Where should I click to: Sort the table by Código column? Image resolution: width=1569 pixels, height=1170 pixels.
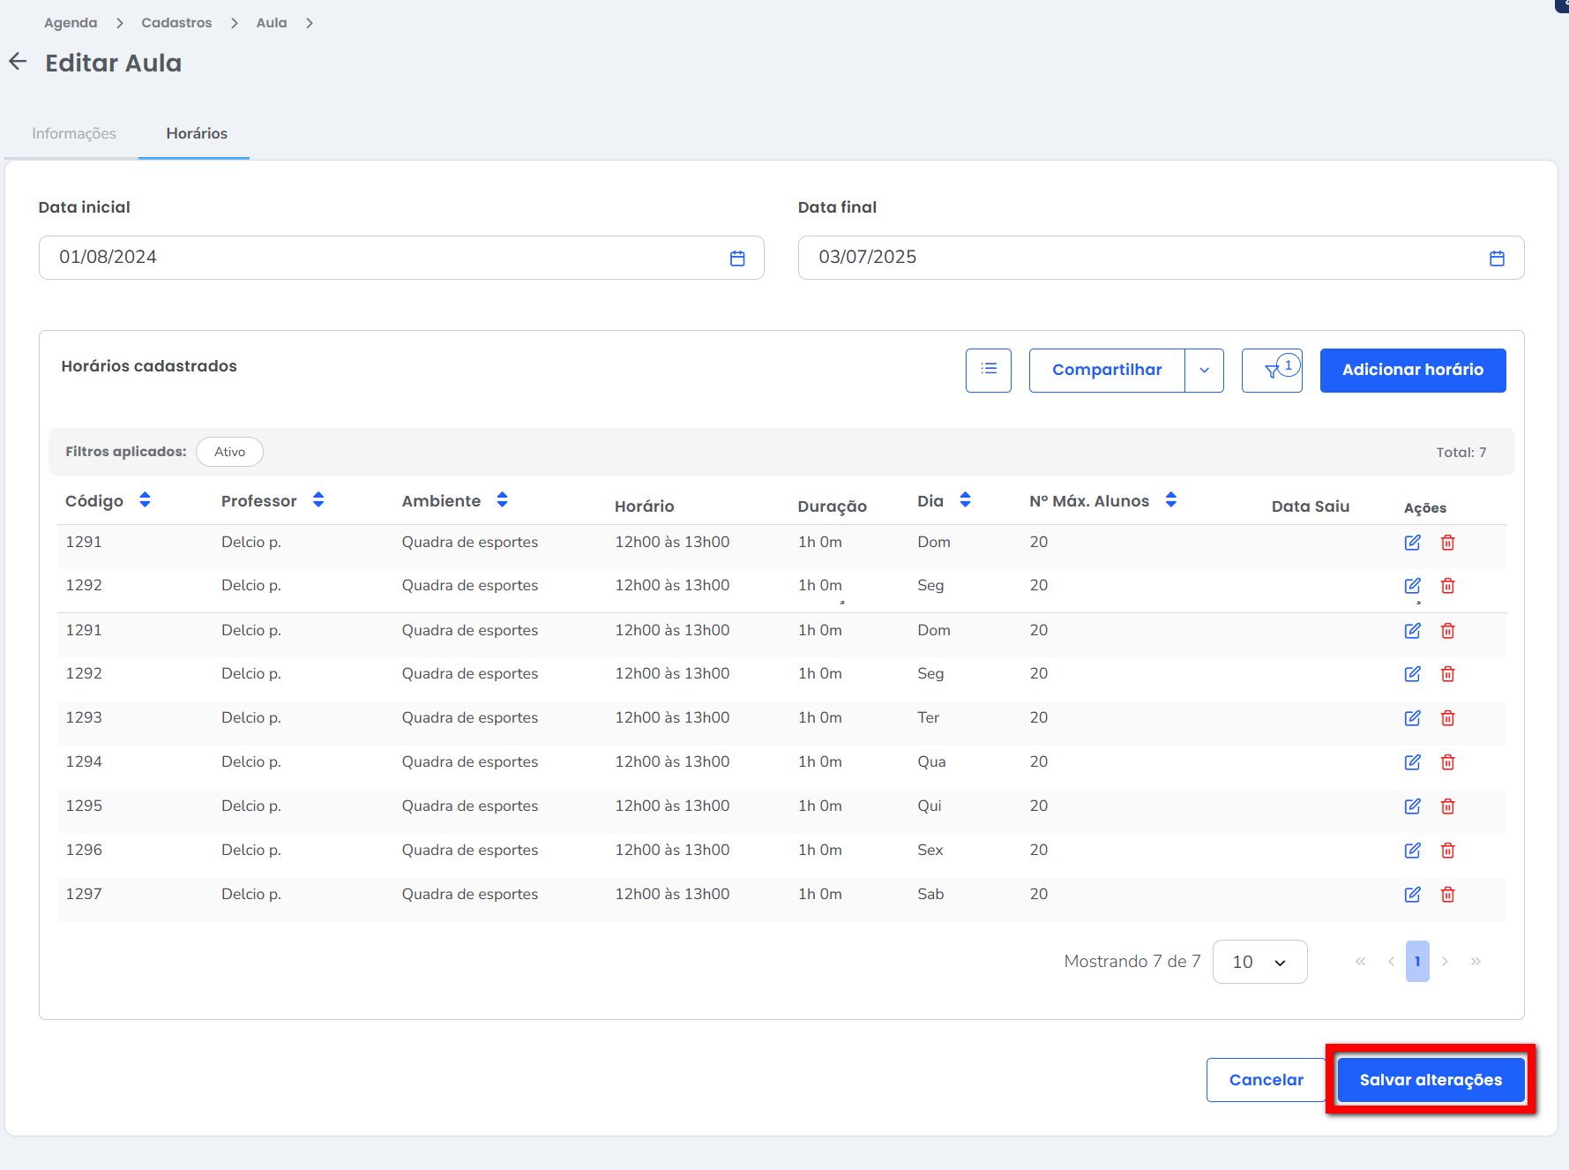145,500
